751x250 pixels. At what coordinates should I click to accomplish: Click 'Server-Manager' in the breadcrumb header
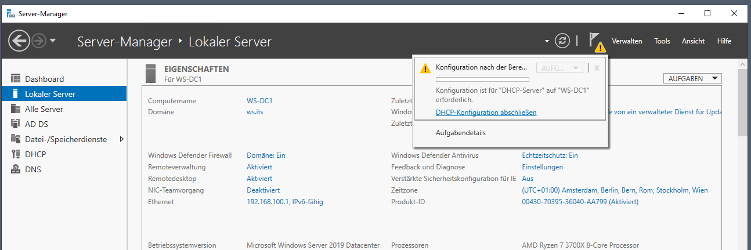(x=125, y=41)
